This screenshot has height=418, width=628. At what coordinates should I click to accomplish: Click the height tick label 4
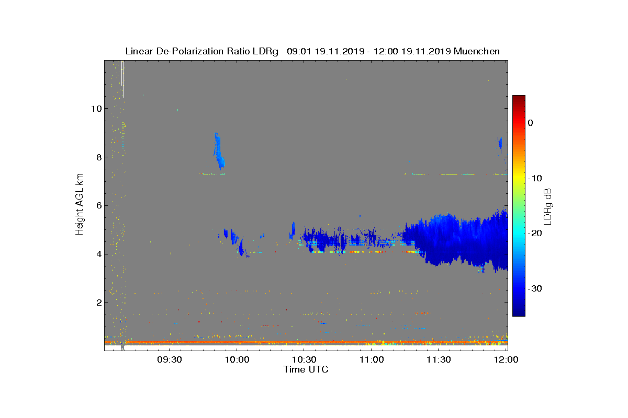click(98, 254)
